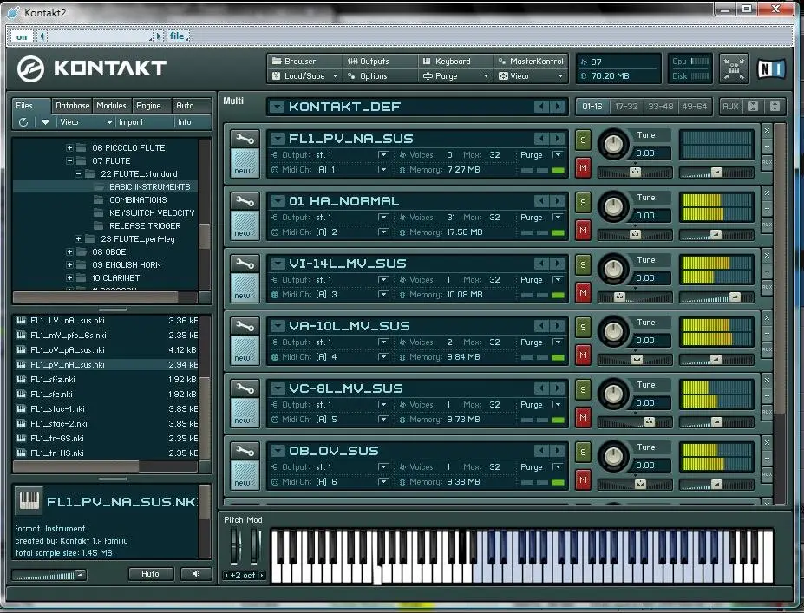
Task: Toggle the Browser button
Action: (304, 61)
